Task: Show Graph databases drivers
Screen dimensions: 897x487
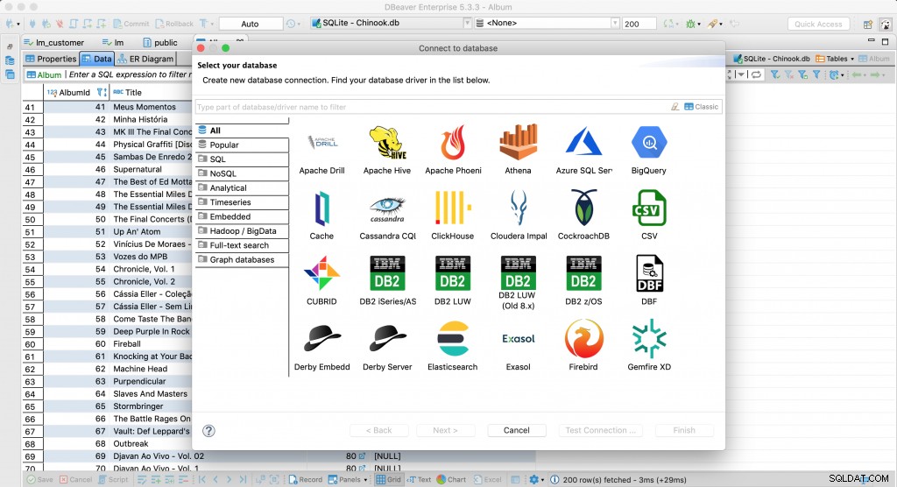Action: 242,259
